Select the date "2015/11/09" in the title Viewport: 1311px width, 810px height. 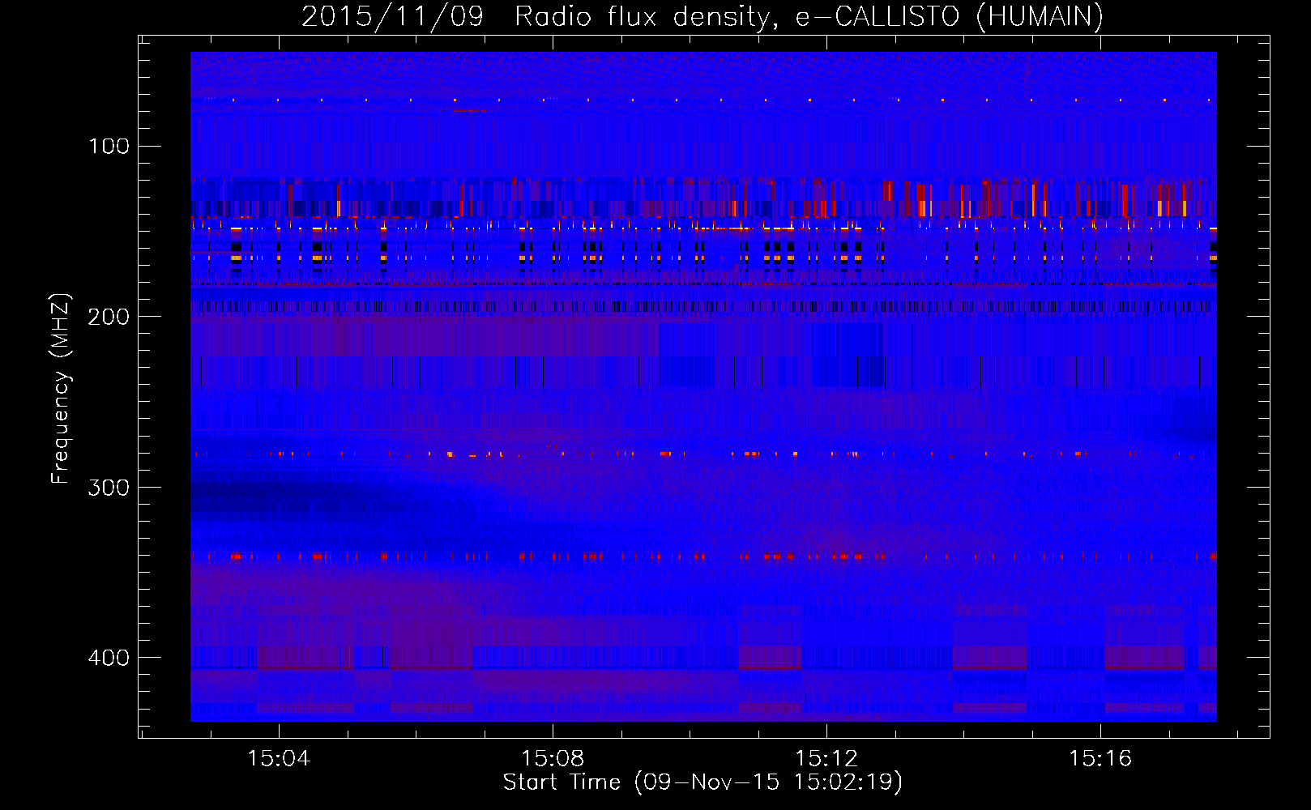[x=392, y=16]
